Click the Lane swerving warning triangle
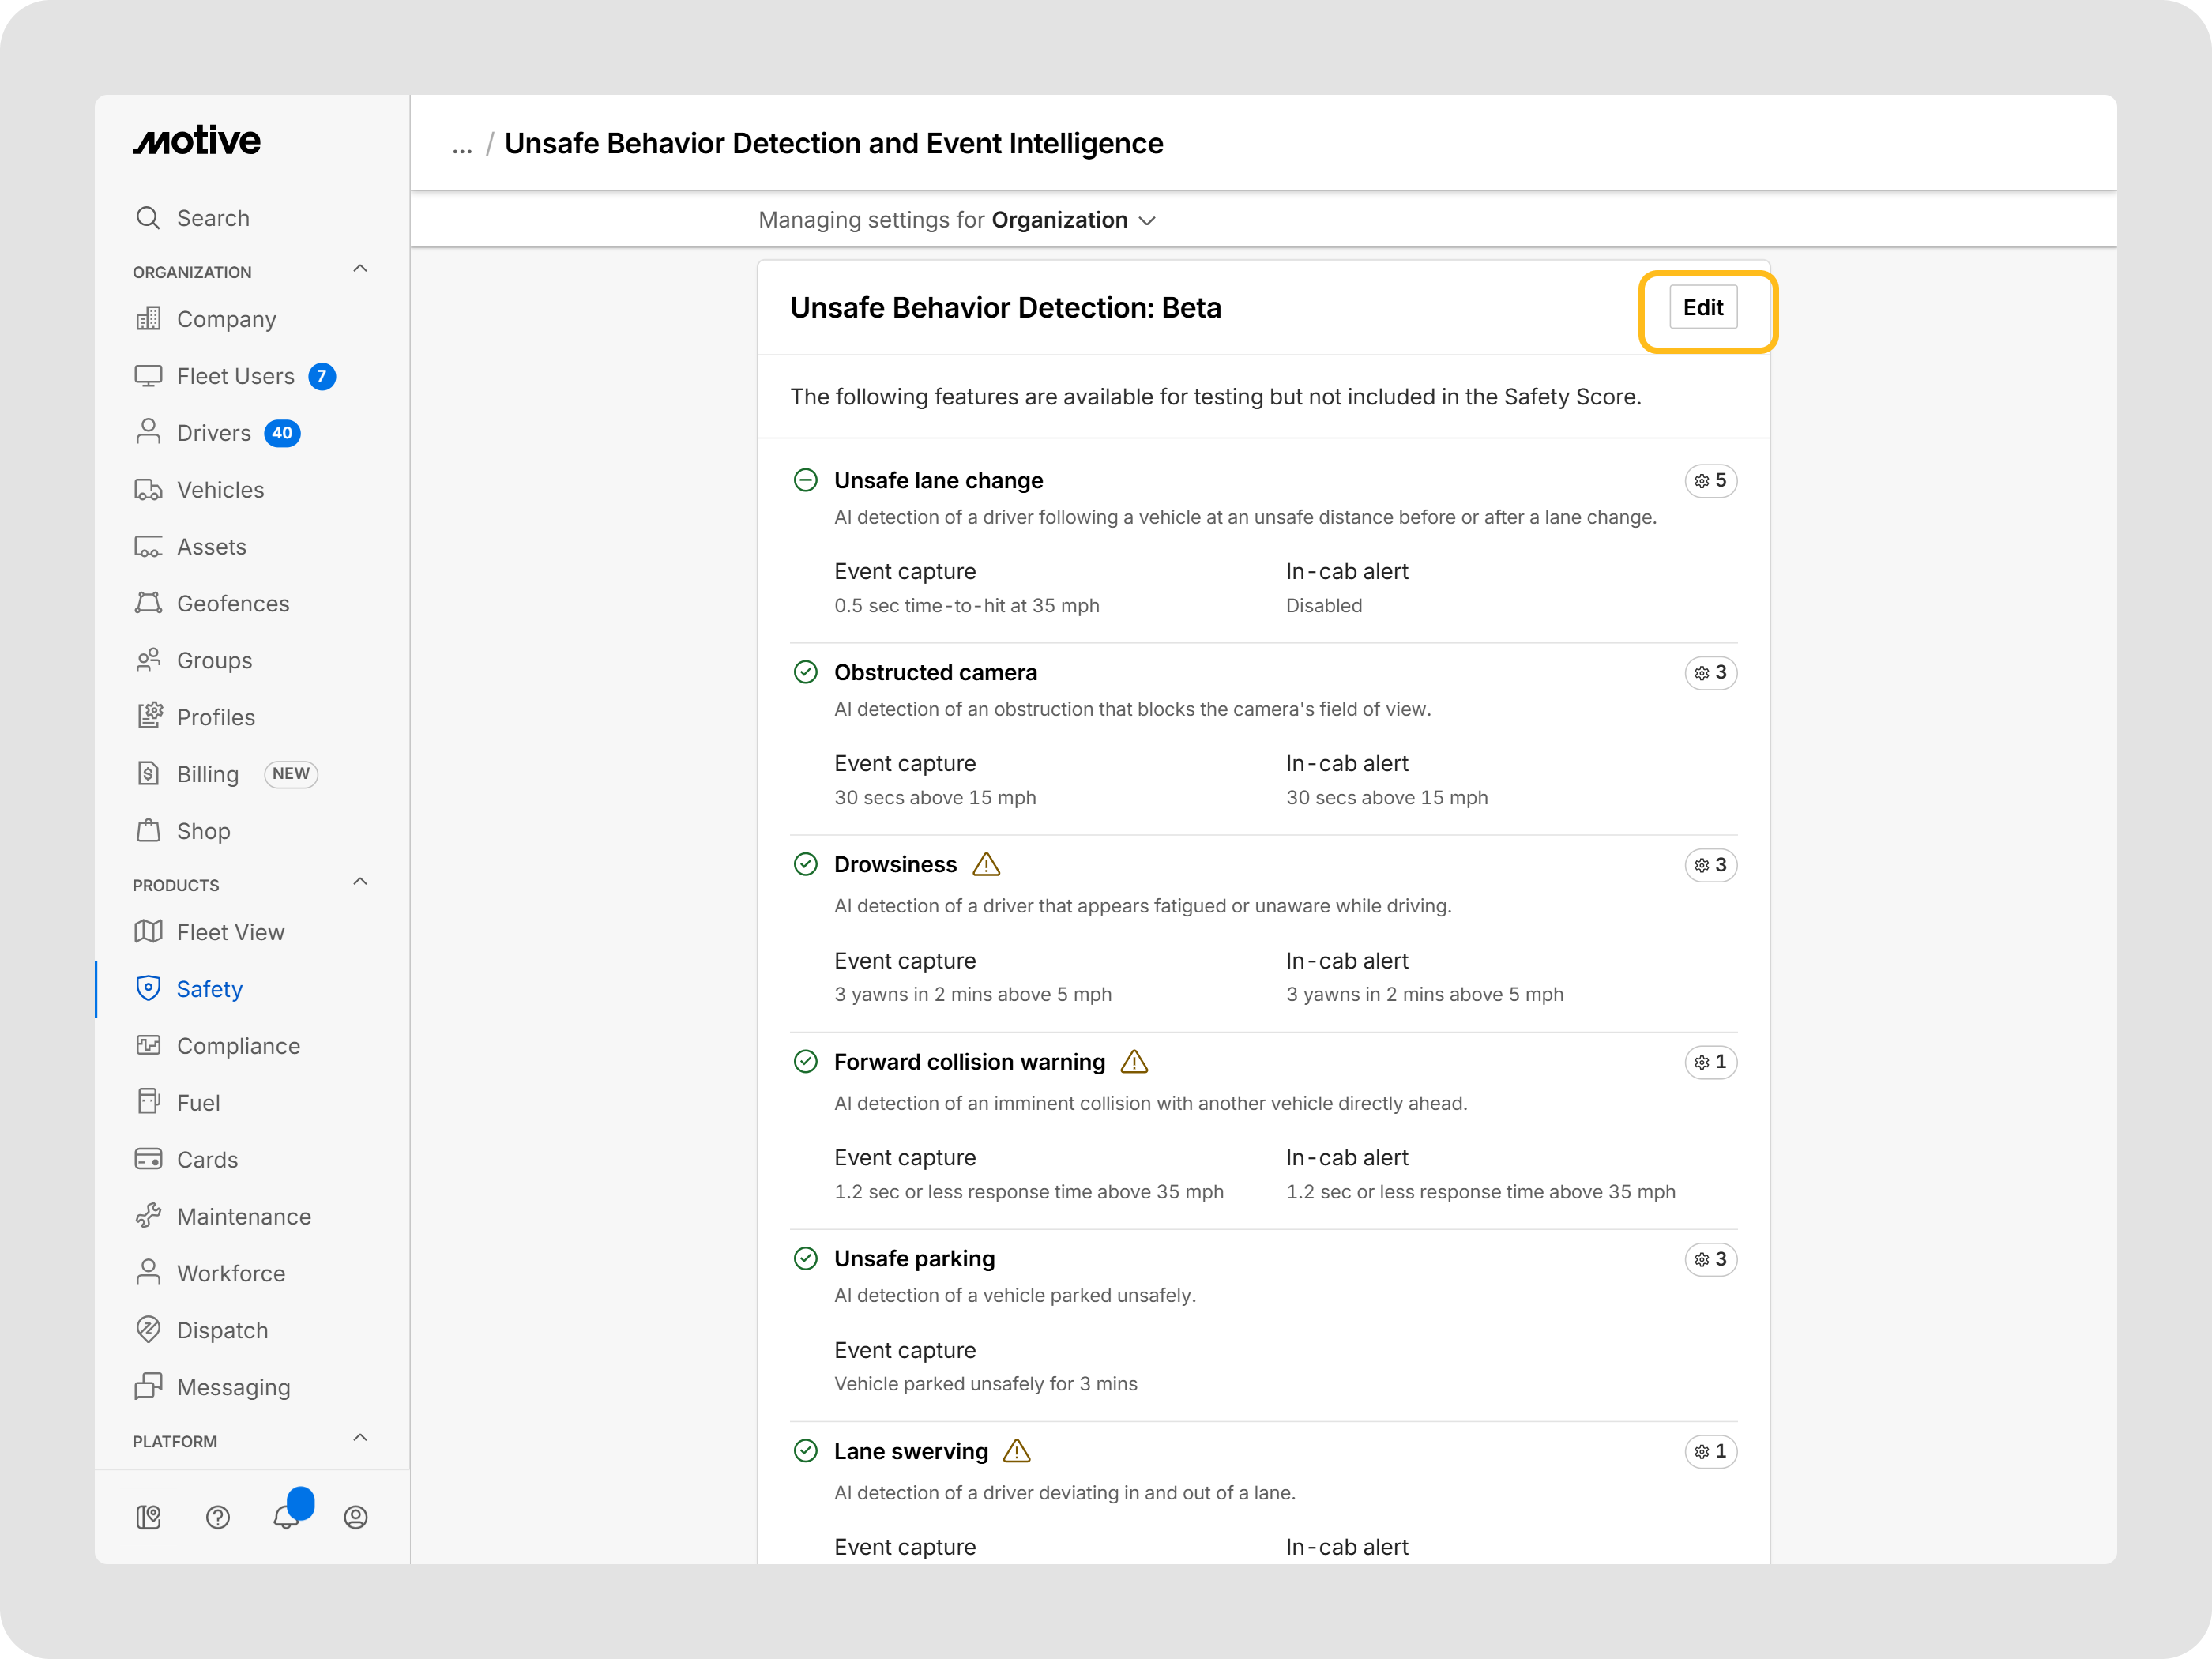2212x1659 pixels. tap(1016, 1451)
